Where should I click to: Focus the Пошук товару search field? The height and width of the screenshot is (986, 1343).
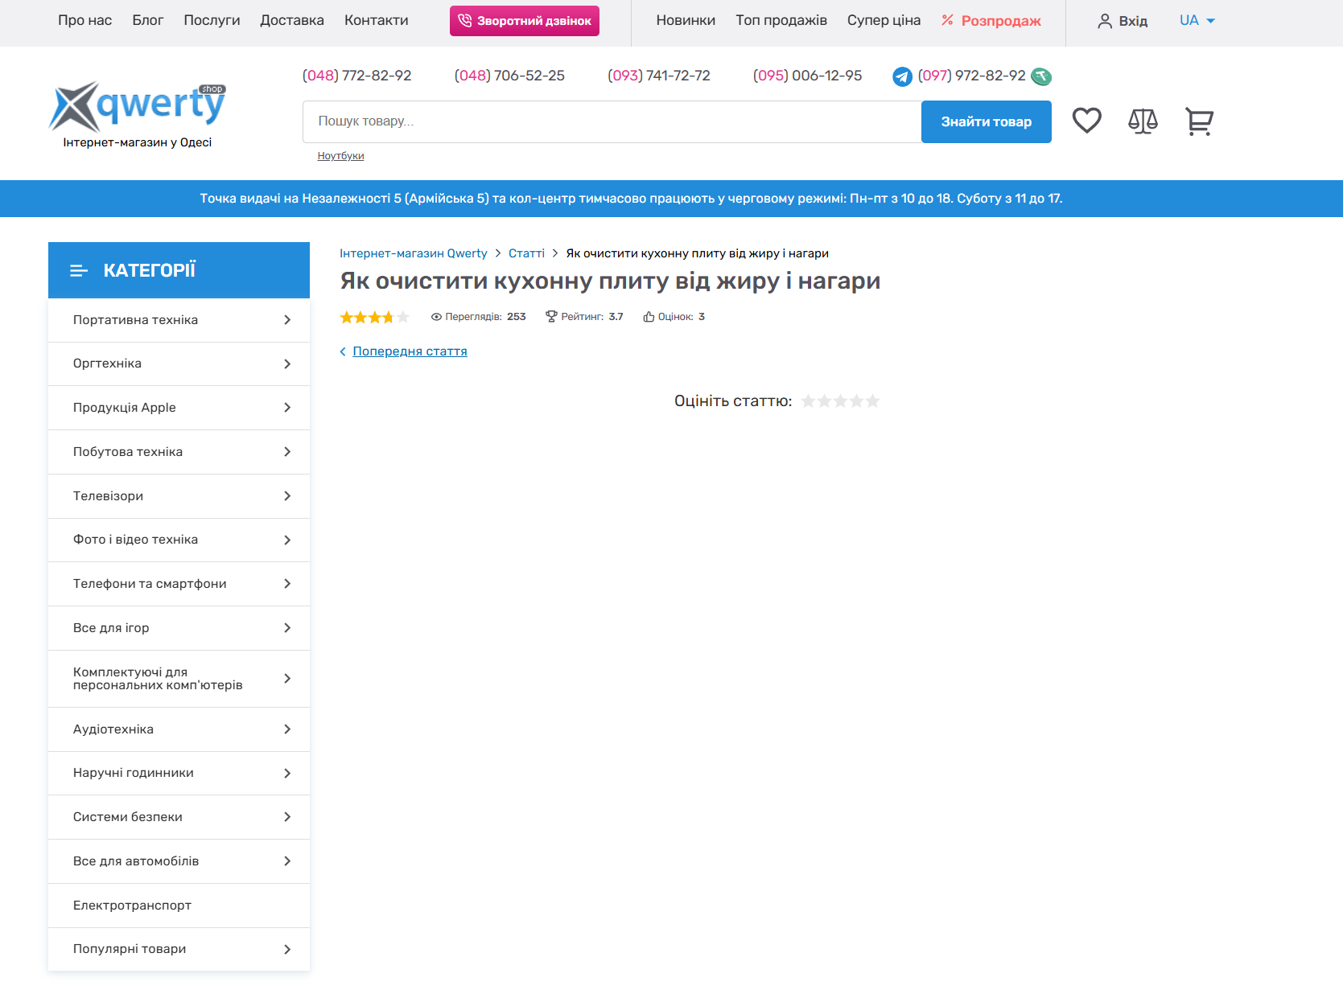point(612,121)
